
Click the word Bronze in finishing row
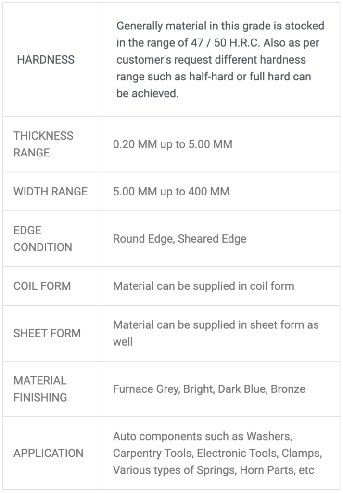[288, 389]
